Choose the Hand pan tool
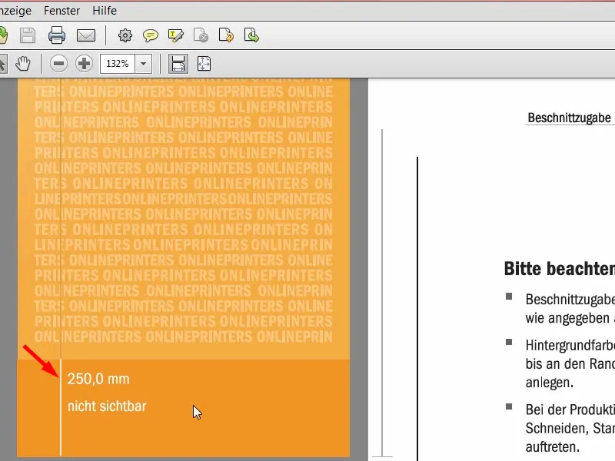Viewport: 615px width, 461px height. [x=23, y=64]
